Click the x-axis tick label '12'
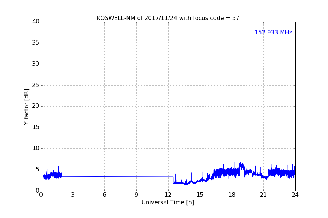The image size is (328, 218). click(168, 195)
